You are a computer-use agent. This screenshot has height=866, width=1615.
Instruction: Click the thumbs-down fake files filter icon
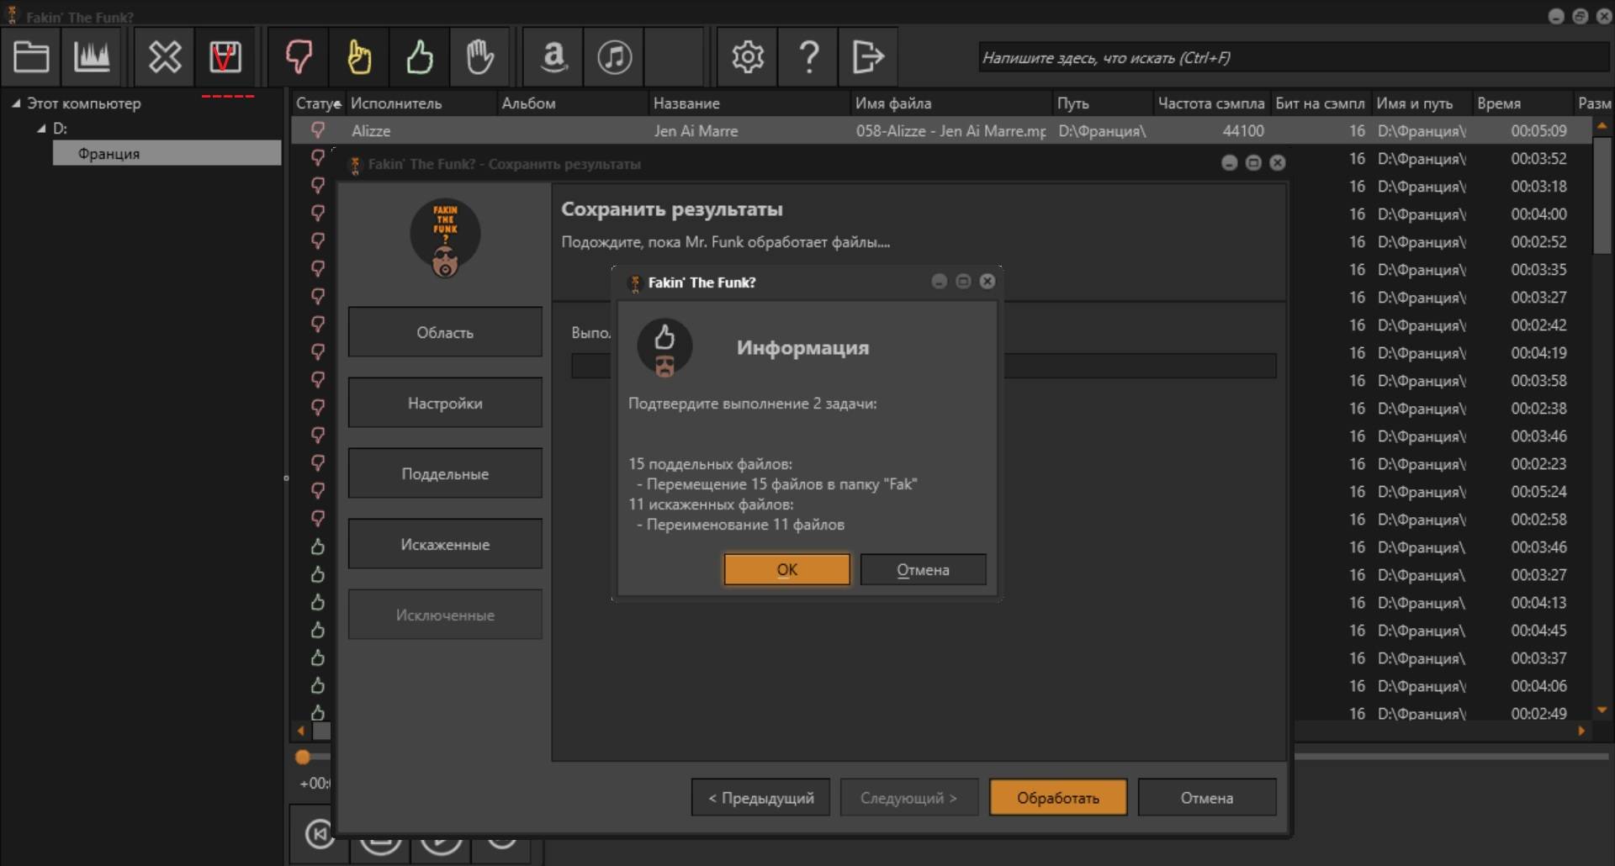[x=299, y=57]
